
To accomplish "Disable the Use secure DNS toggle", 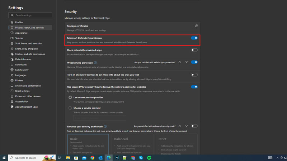I will (x=194, y=87).
